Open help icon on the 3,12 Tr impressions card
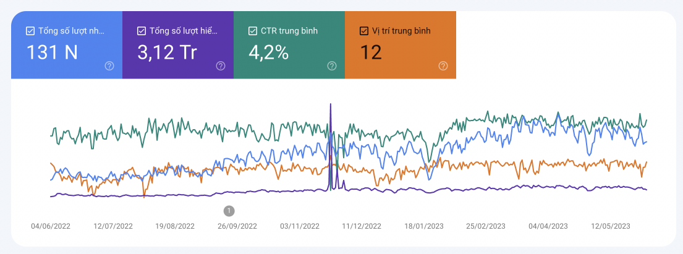The height and width of the screenshot is (254, 683). (221, 66)
